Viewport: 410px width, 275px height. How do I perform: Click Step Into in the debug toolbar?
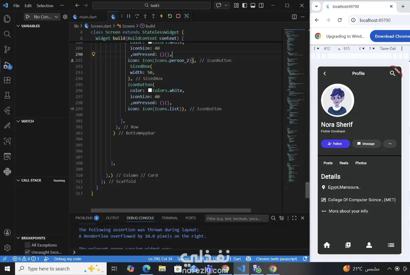[x=145, y=16]
